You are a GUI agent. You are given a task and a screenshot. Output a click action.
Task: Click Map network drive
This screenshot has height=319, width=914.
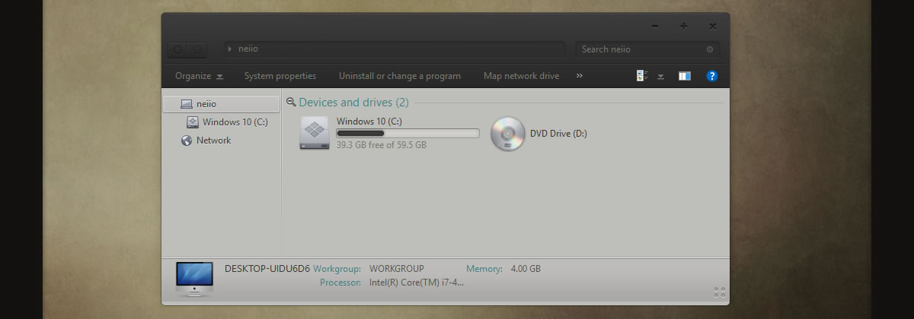(x=521, y=76)
